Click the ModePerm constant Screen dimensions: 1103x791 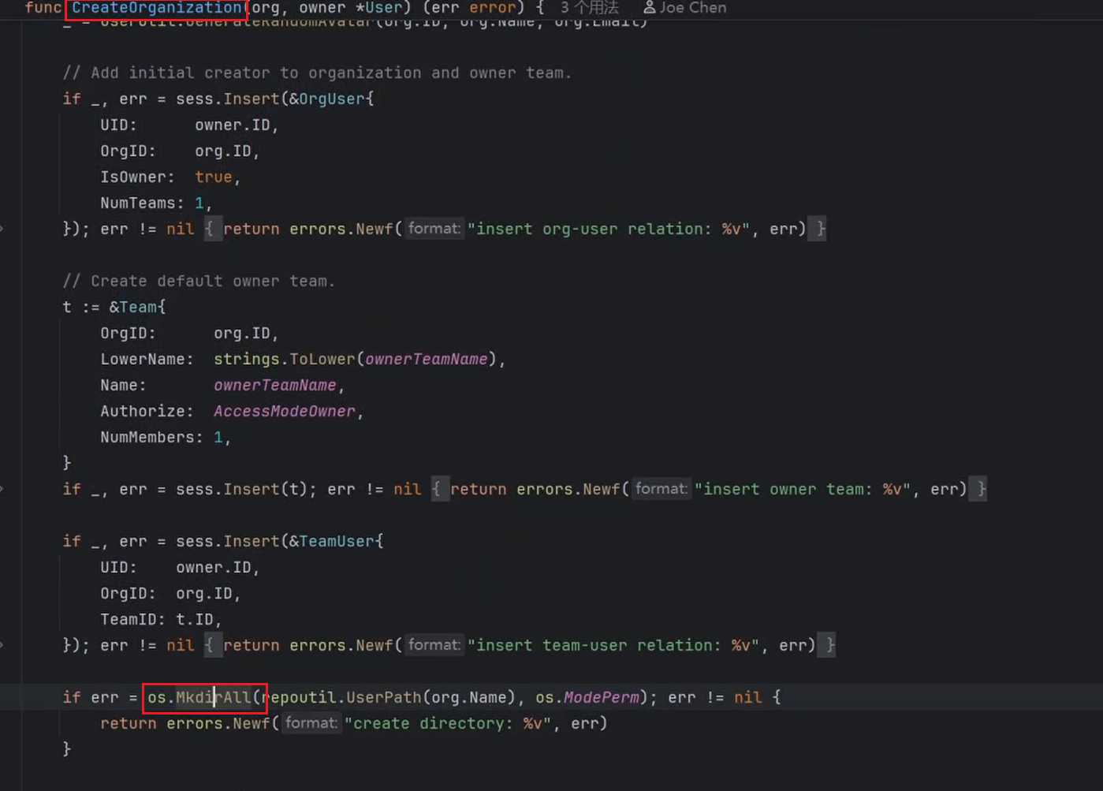pos(601,697)
